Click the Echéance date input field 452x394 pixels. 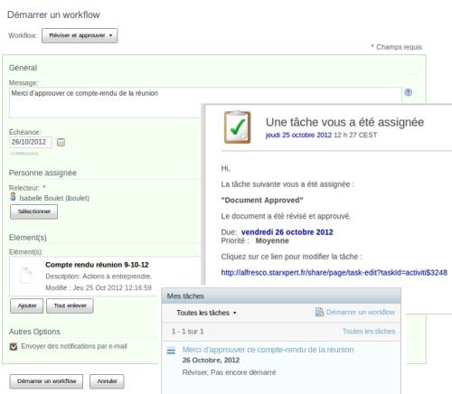pyautogui.click(x=30, y=142)
